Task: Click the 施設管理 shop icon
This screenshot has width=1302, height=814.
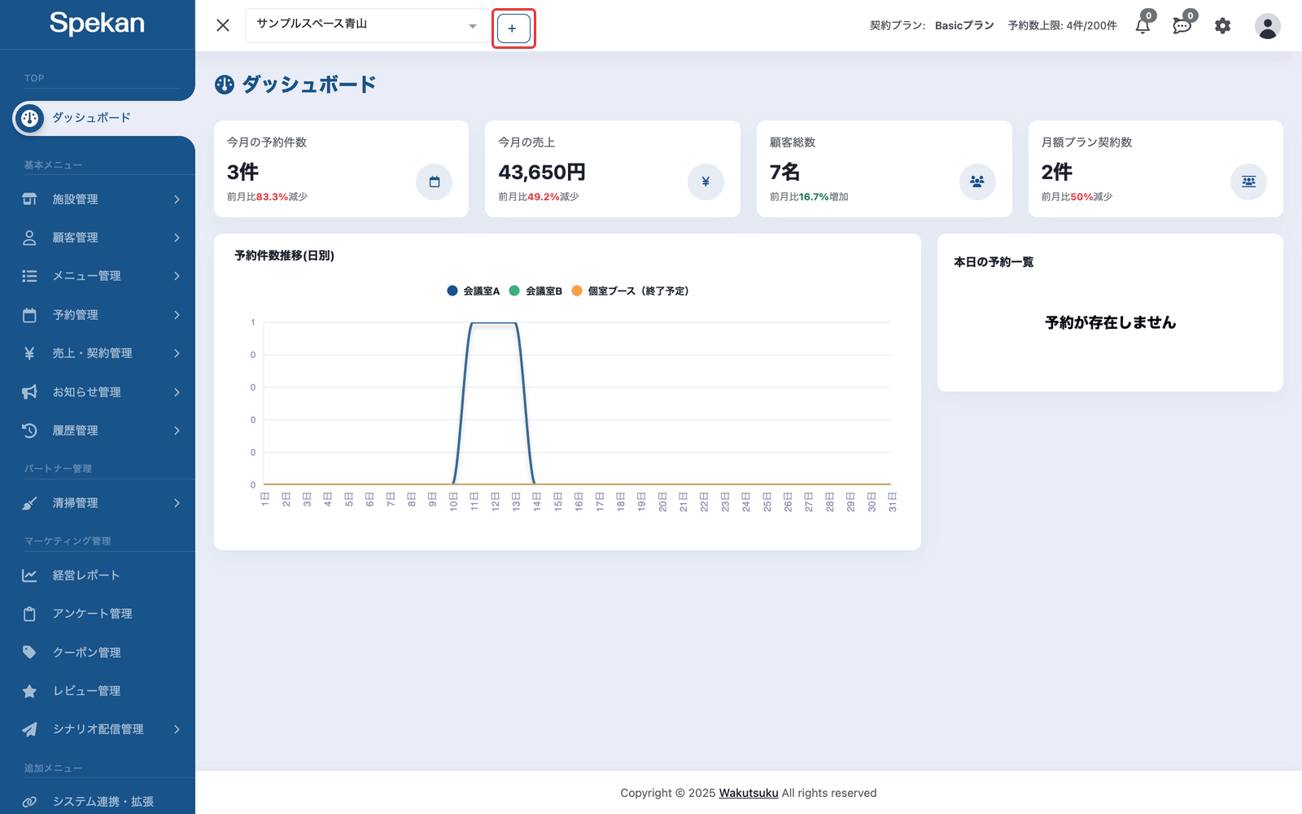Action: (29, 199)
